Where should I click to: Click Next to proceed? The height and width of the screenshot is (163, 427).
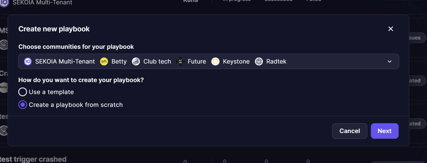pyautogui.click(x=384, y=131)
